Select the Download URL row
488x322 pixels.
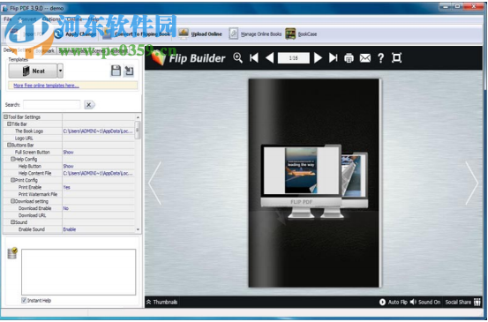click(x=69, y=215)
